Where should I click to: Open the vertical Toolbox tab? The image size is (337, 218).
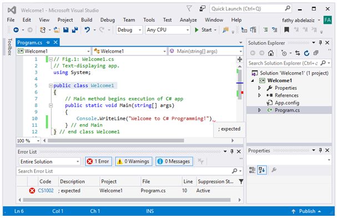(x=9, y=47)
